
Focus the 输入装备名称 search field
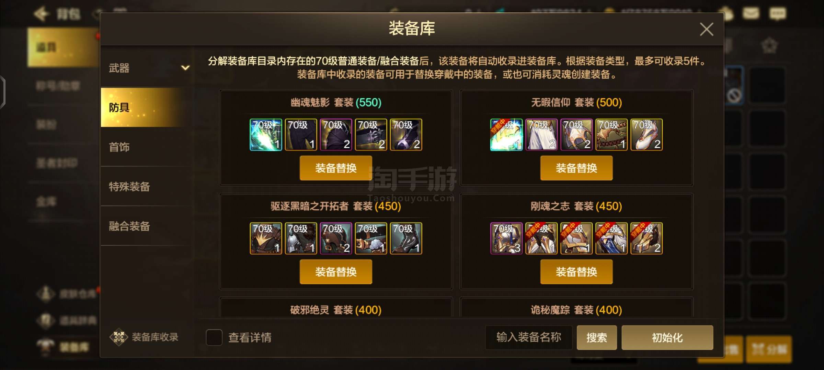tap(529, 337)
